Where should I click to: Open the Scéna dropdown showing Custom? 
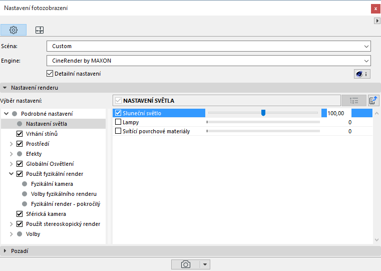(208, 46)
